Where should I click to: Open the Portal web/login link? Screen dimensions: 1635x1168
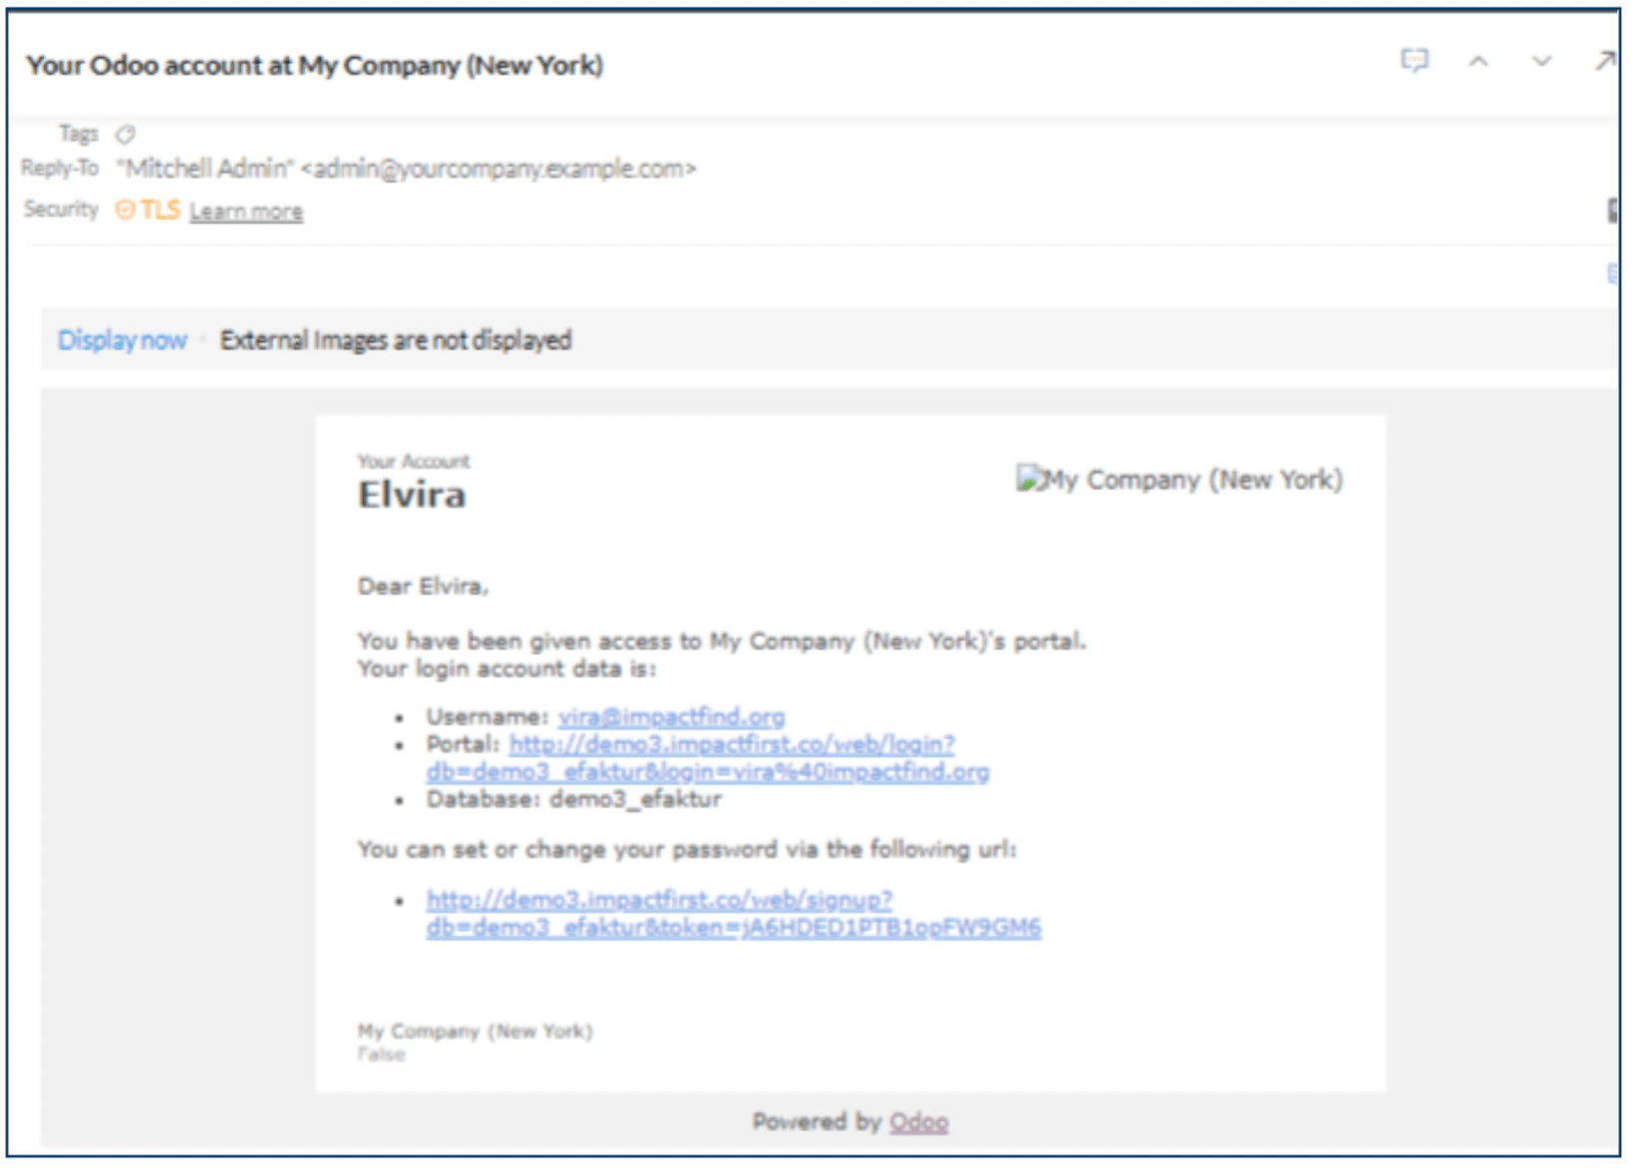click(x=707, y=757)
